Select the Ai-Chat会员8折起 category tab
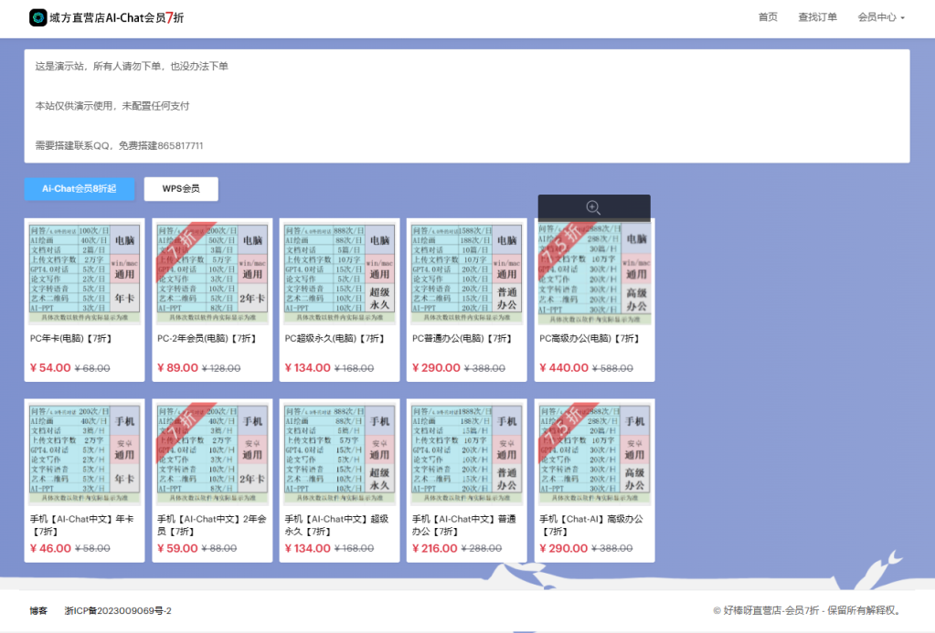This screenshot has height=633, width=935. pos(80,189)
